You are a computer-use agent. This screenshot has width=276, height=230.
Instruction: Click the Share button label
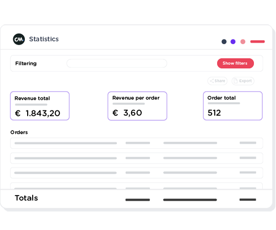(220, 81)
